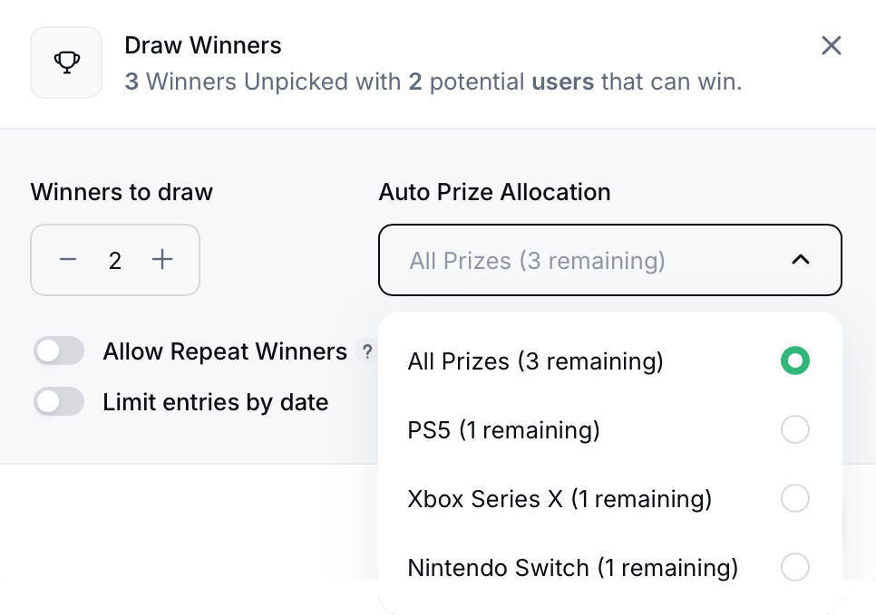This screenshot has width=876, height=615.
Task: Click the Winners to draw count field
Action: 115,260
